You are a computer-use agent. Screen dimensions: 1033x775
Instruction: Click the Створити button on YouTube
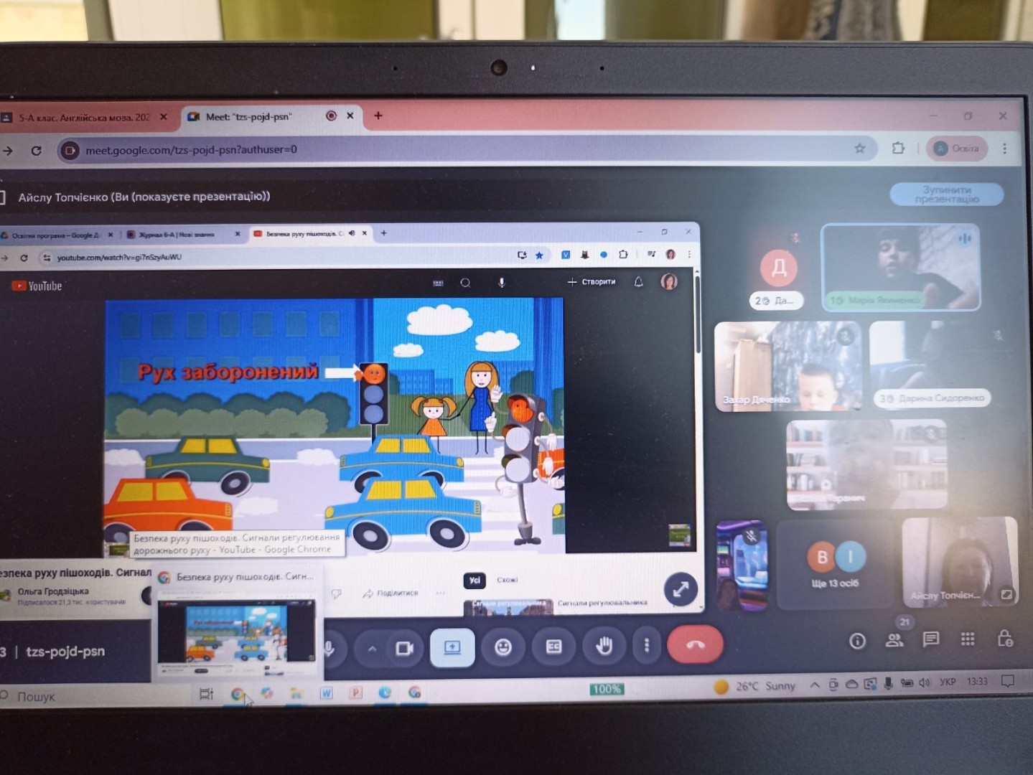click(x=592, y=282)
